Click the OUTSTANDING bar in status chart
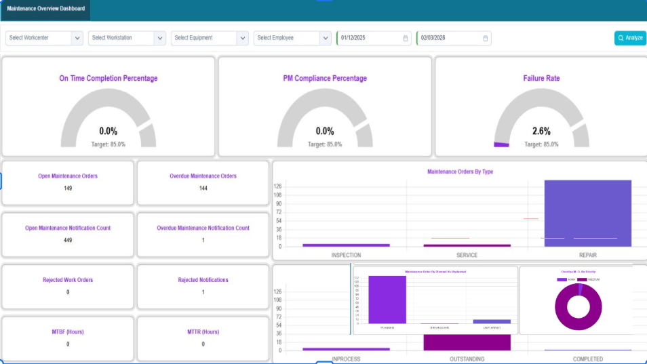The width and height of the screenshot is (647, 364). pos(467,342)
